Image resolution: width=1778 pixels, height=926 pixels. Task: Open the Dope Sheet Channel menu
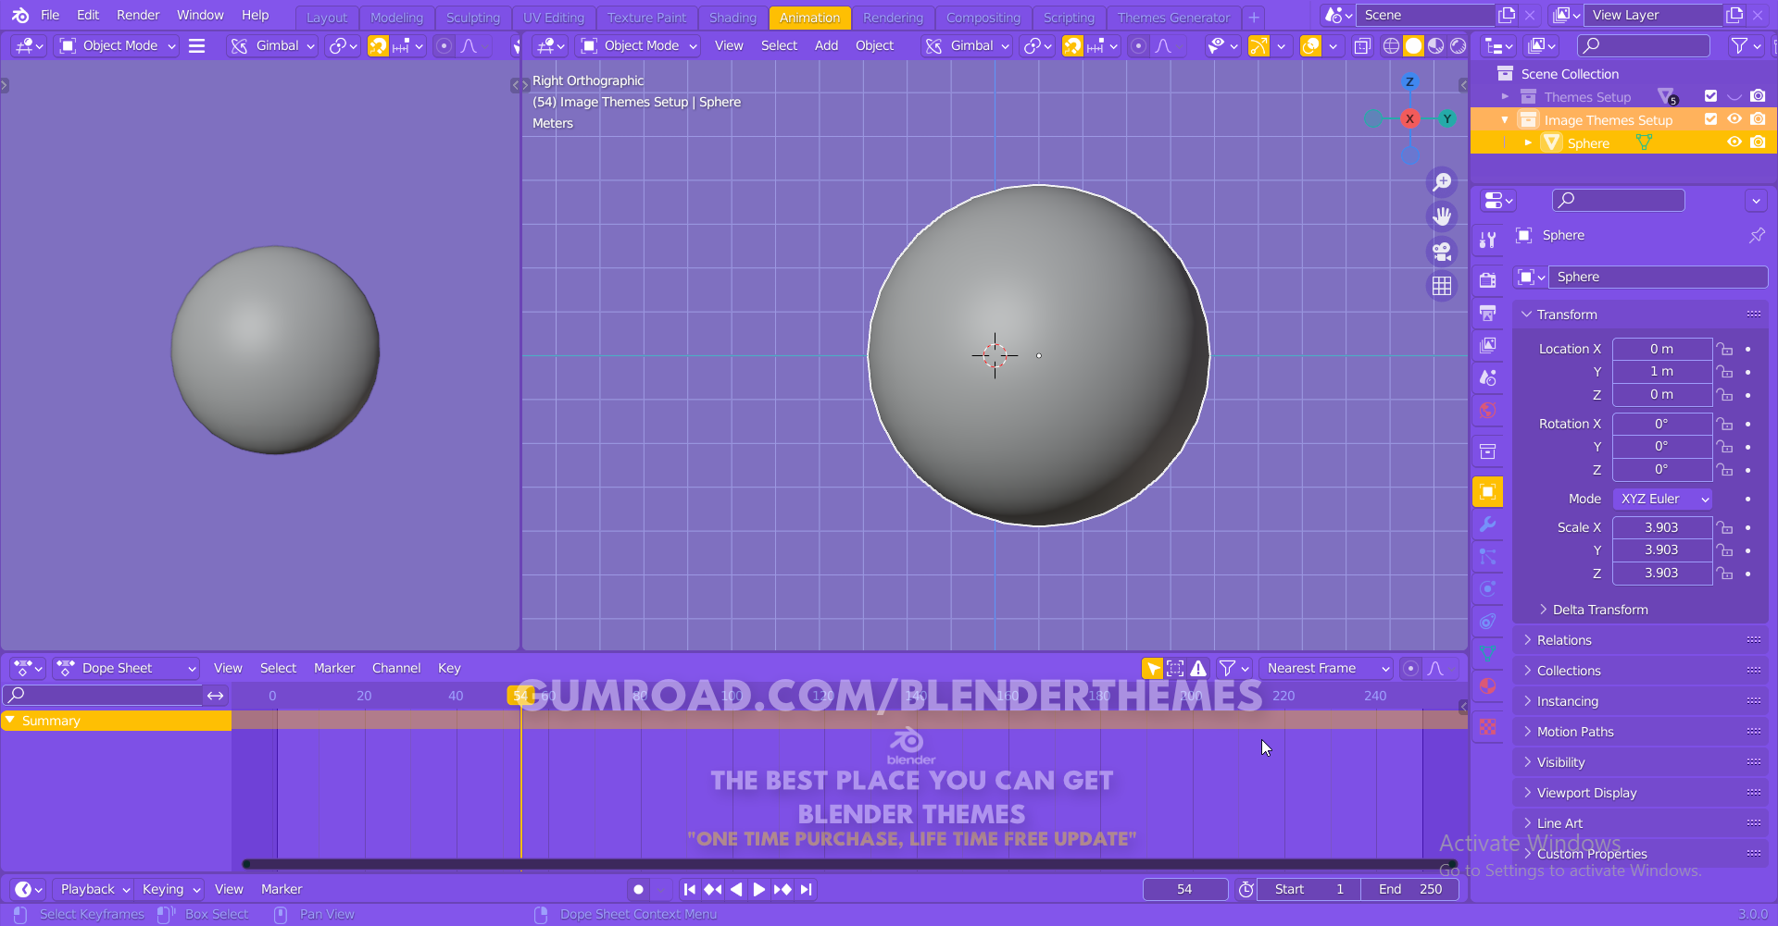click(x=396, y=668)
